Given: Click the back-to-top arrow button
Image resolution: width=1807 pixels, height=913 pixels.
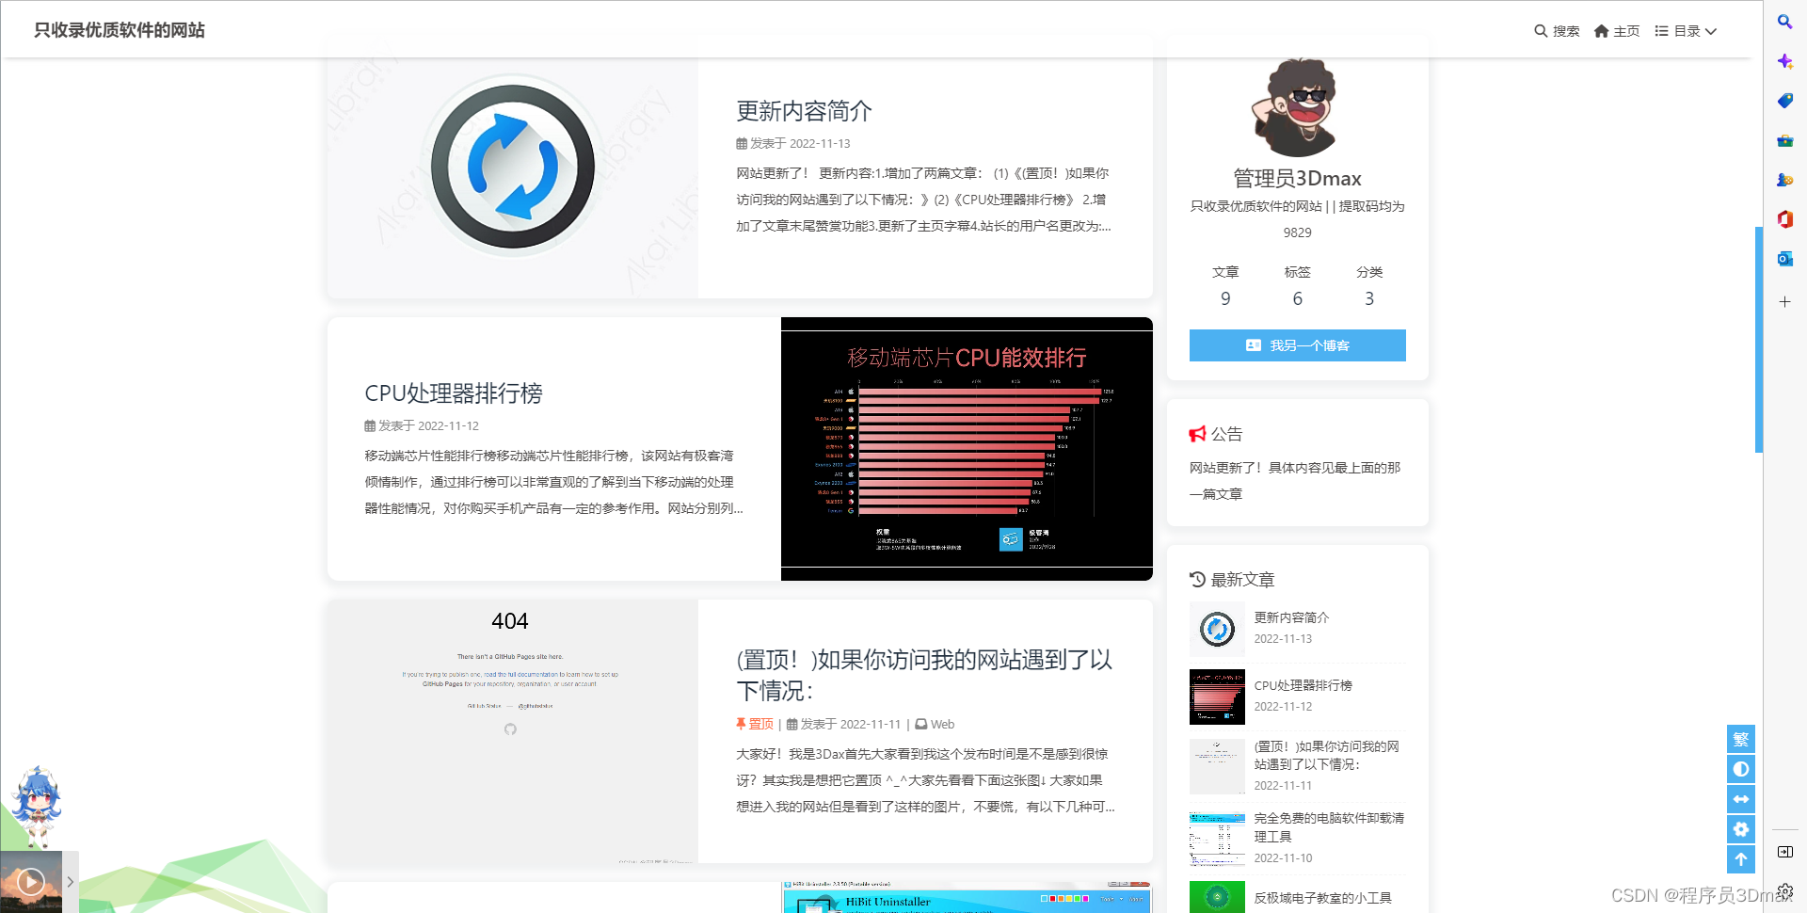Looking at the screenshot, I should 1741,859.
